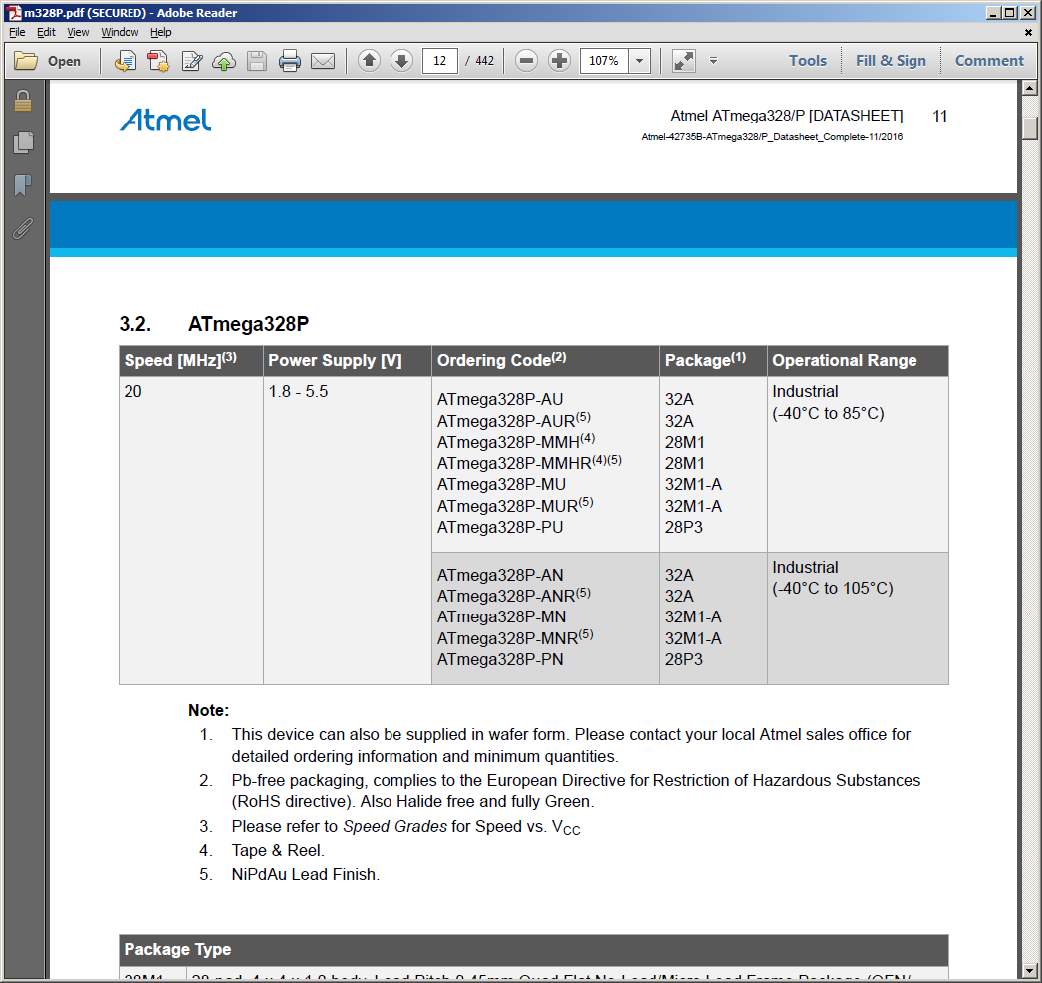Open the page thumbnails panel icon

click(23, 142)
